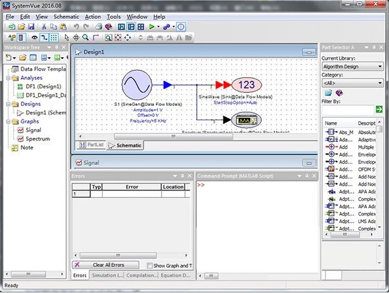The width and height of the screenshot is (389, 293).
Task: Click the Undo arrow icon
Action: pos(76,27)
